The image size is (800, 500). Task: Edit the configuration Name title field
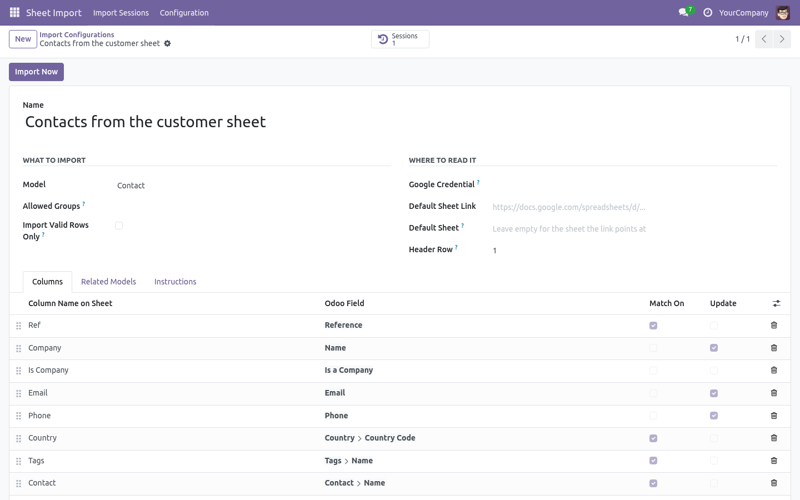[400, 122]
